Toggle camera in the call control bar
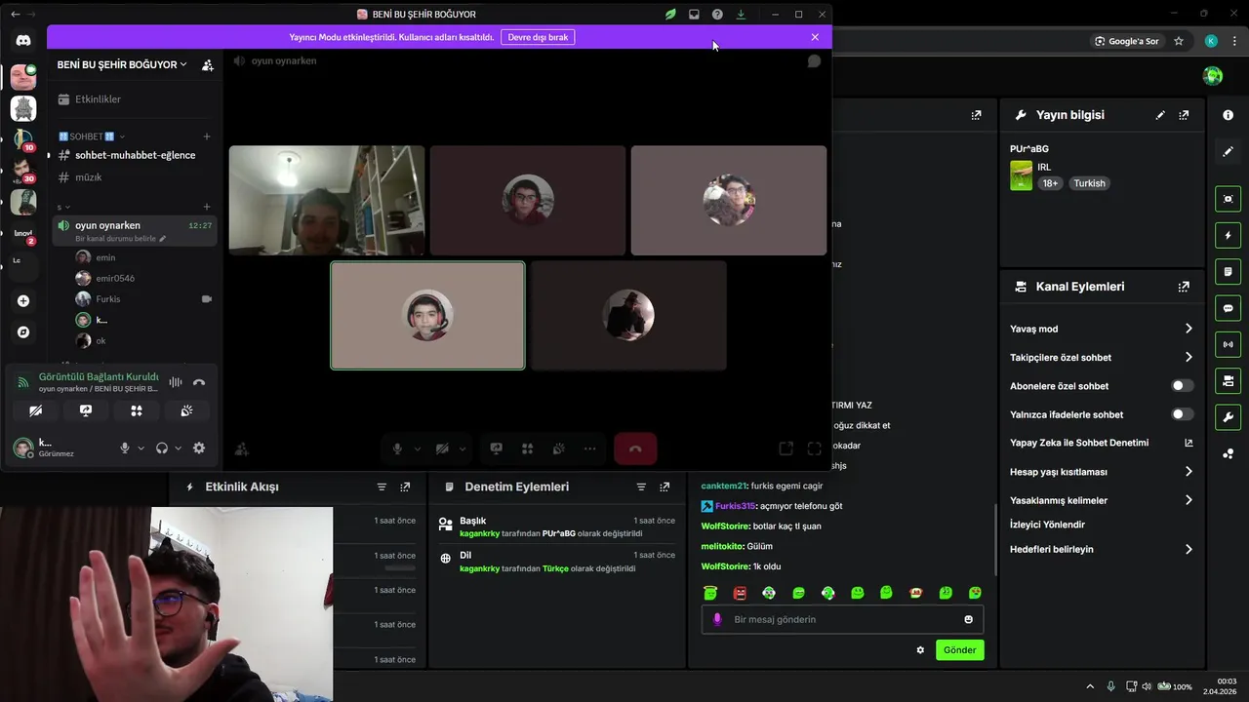The image size is (1249, 702). click(442, 448)
